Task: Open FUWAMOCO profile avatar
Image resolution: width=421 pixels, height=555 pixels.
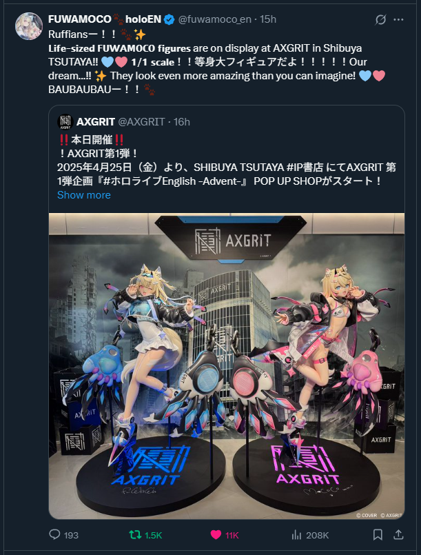Action: click(x=29, y=26)
